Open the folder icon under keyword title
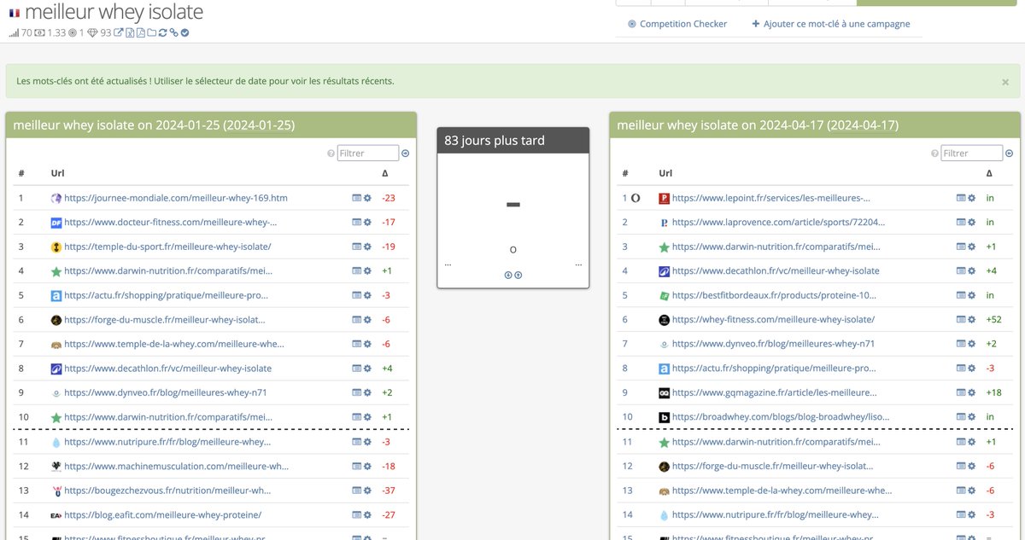 click(152, 33)
